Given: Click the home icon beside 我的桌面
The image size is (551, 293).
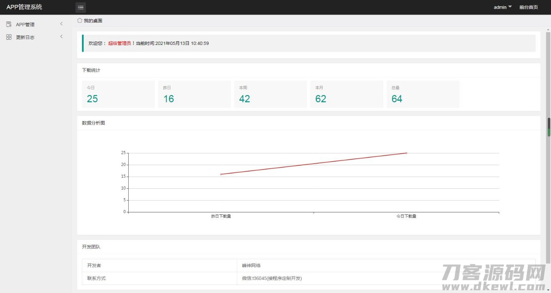Looking at the screenshot, I should point(80,20).
